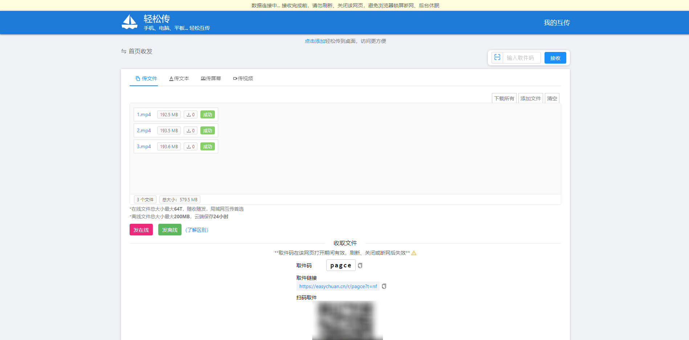This screenshot has width=689, height=340.
Task: Click the 3 个文件 count label
Action: pyautogui.click(x=145, y=199)
